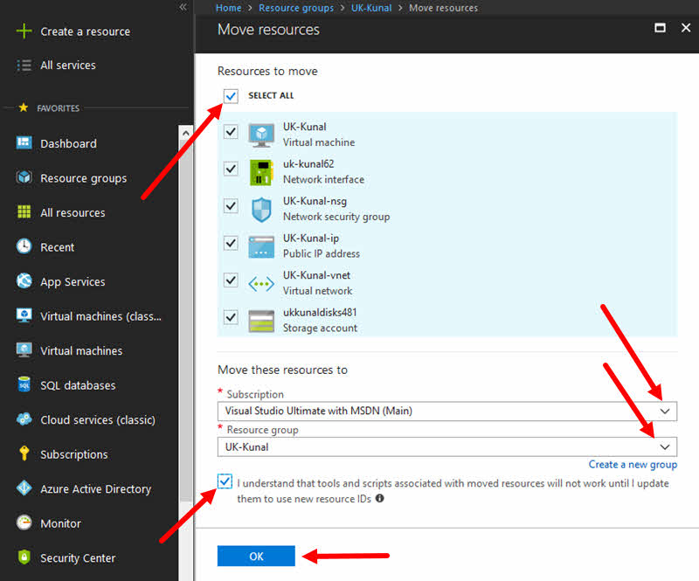Click the Subscriptions key icon
Screen dimensions: 699x581
(x=24, y=453)
